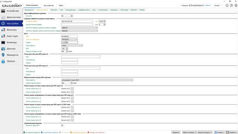Screen dimensions: 238x134
Task: Click the floppy disk icon on Сохранить
Action: tap(227, 133)
